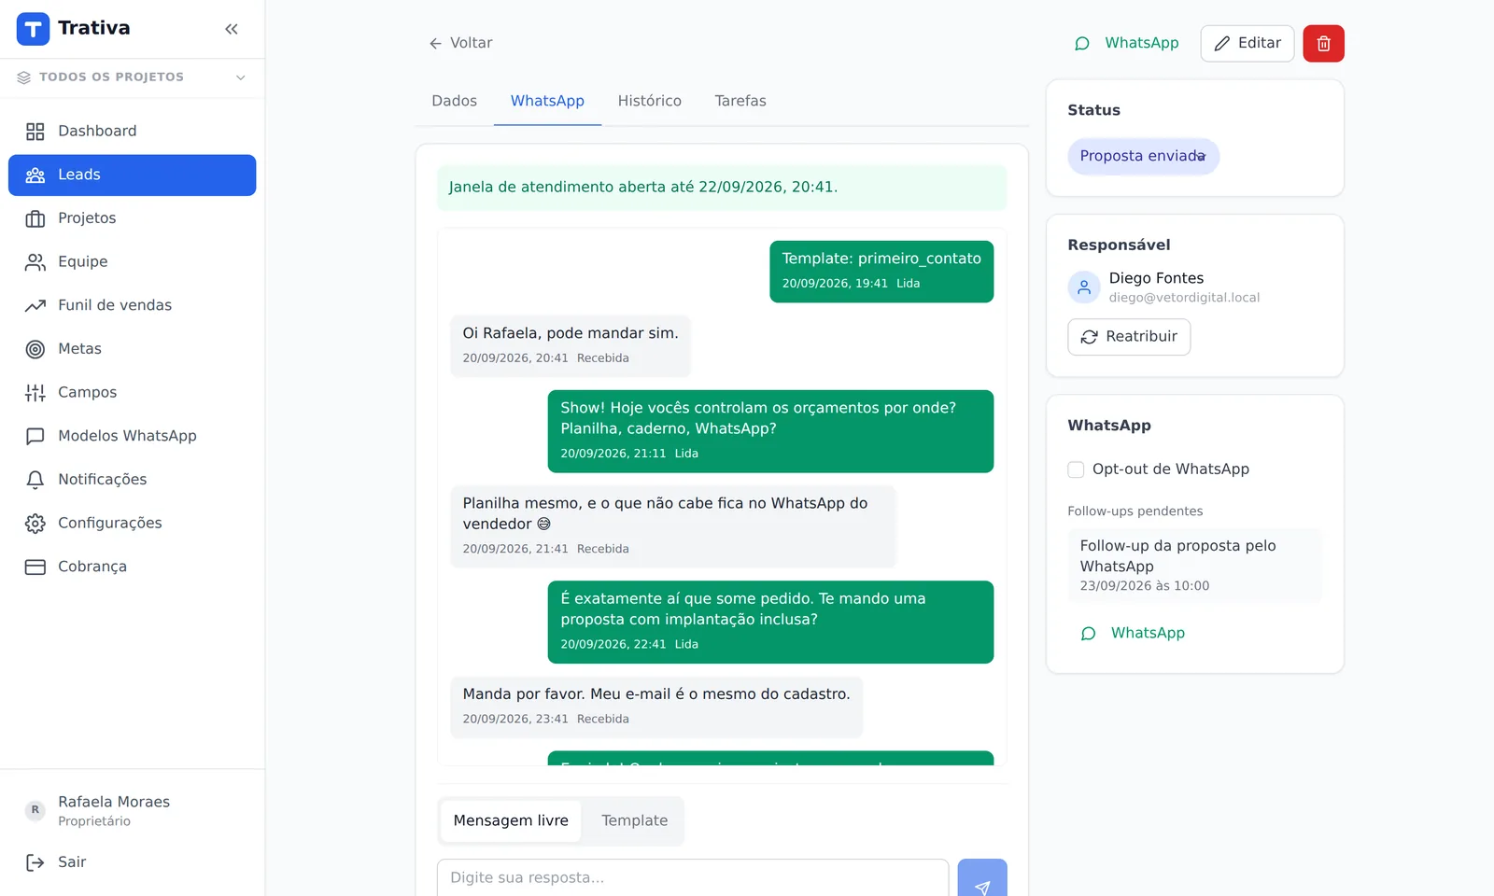
Task: Click the Sair logout icon
Action: [35, 862]
